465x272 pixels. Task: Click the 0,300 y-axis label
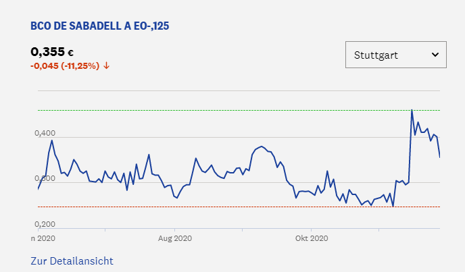point(43,179)
